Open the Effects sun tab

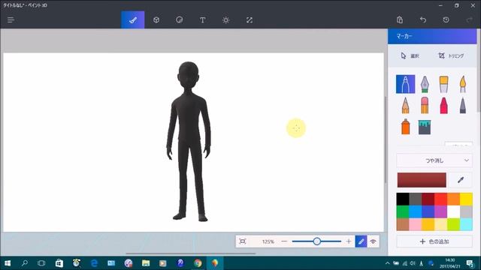[225, 20]
